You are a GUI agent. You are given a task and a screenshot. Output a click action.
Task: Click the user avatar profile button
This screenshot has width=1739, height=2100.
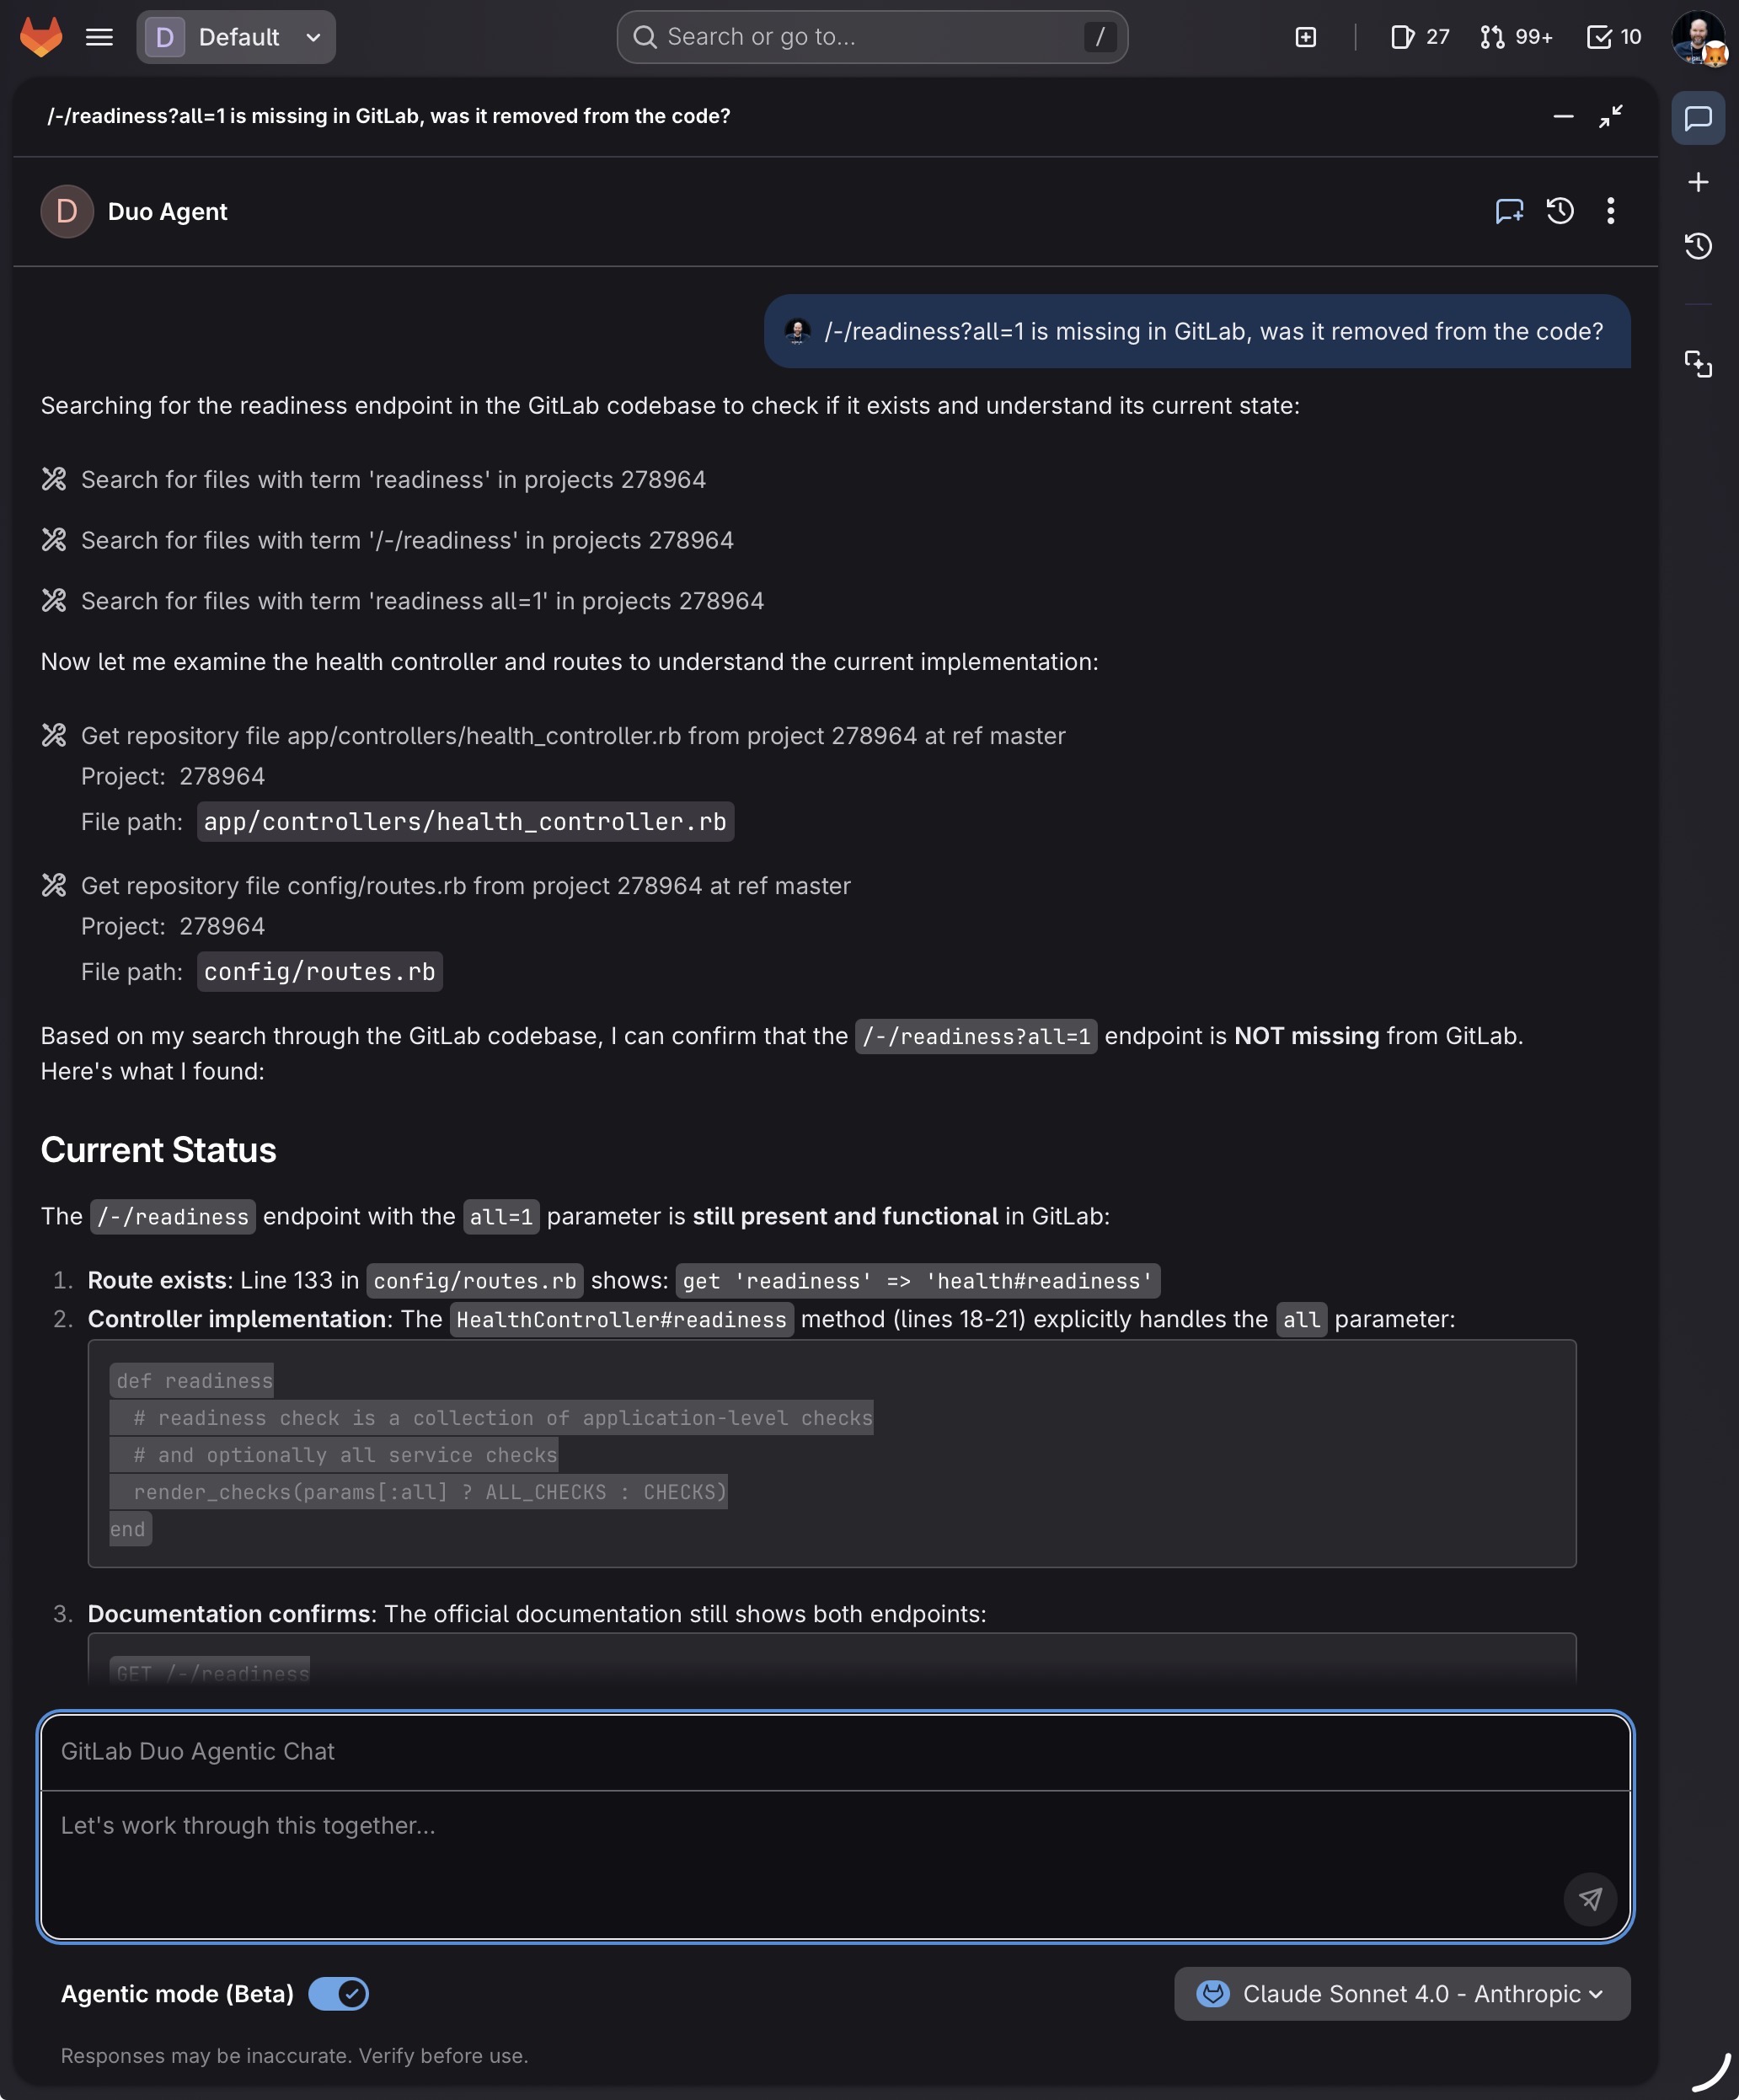pyautogui.click(x=1697, y=37)
